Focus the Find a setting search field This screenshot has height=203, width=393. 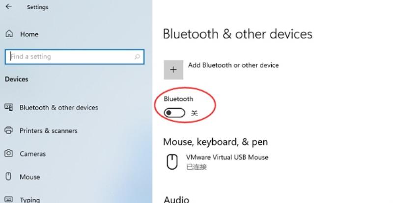tap(75, 57)
